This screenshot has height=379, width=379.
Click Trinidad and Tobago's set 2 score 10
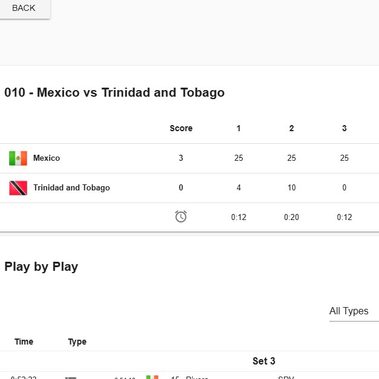(291, 188)
